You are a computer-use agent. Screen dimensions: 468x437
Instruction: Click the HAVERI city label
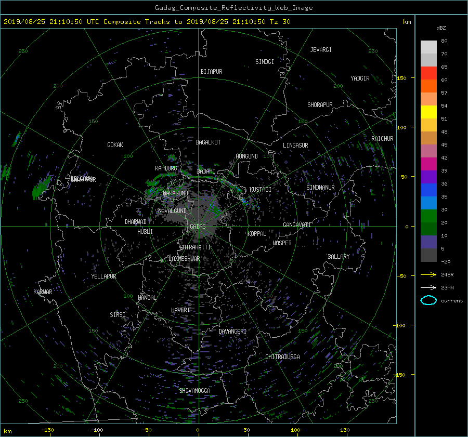[x=180, y=310]
